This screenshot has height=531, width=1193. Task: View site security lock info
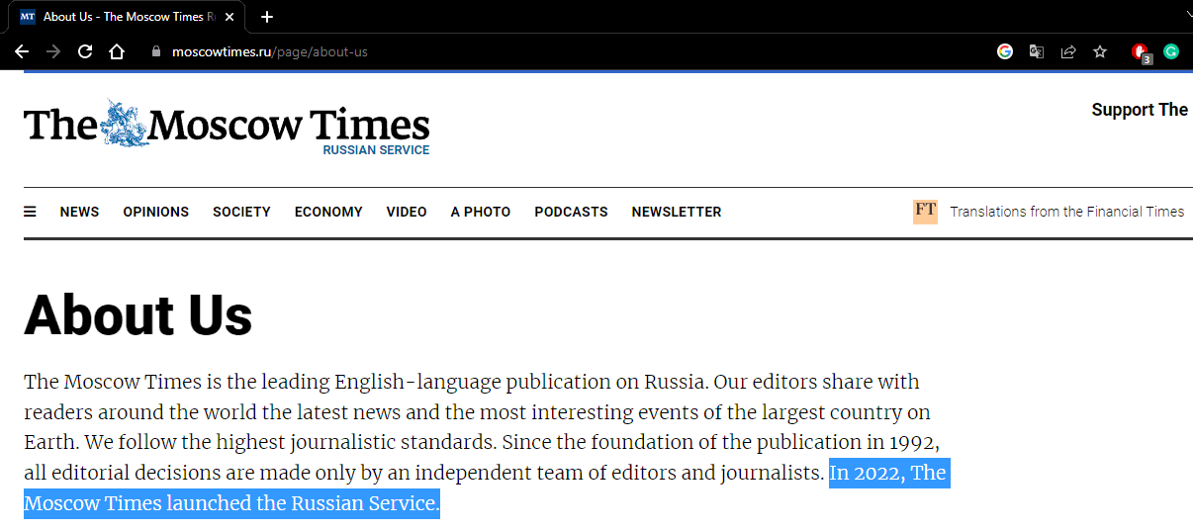[155, 51]
